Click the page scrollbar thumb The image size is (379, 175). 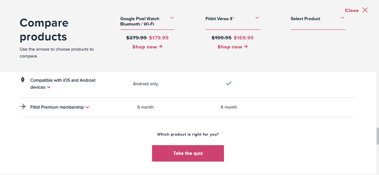(x=377, y=137)
